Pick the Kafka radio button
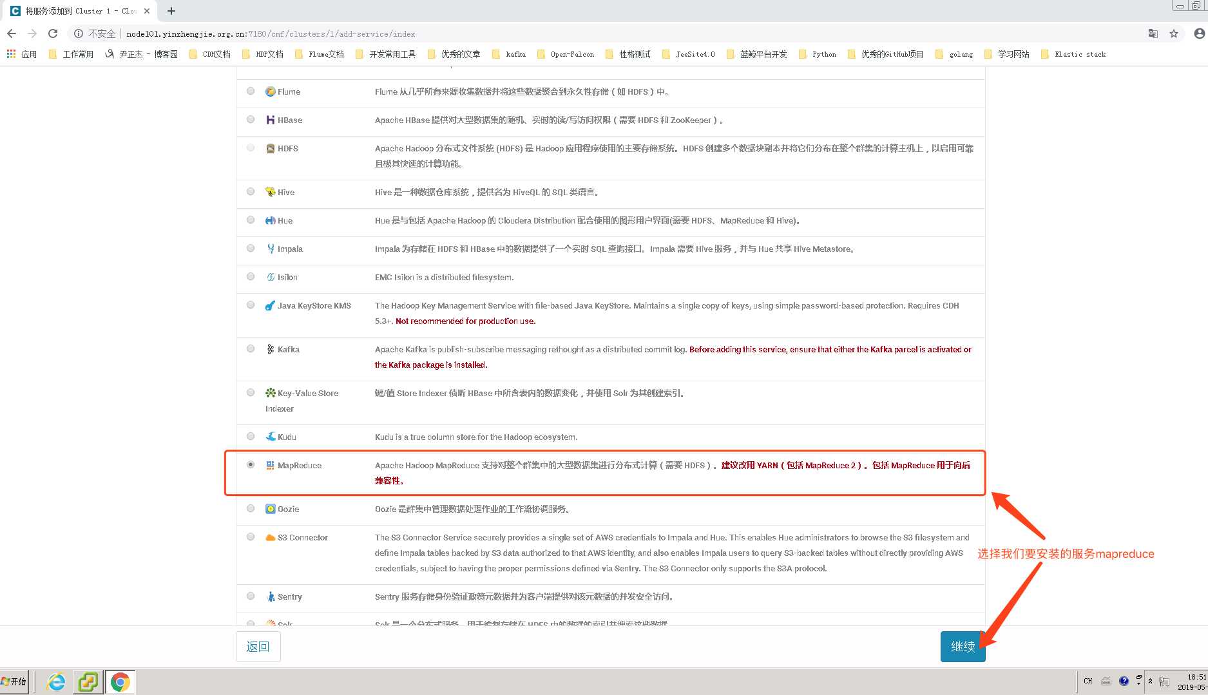The image size is (1208, 695). (x=251, y=348)
